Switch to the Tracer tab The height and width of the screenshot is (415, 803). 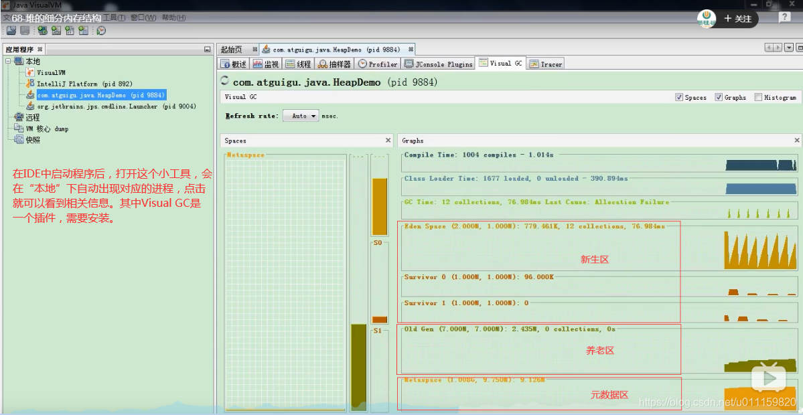tap(546, 64)
